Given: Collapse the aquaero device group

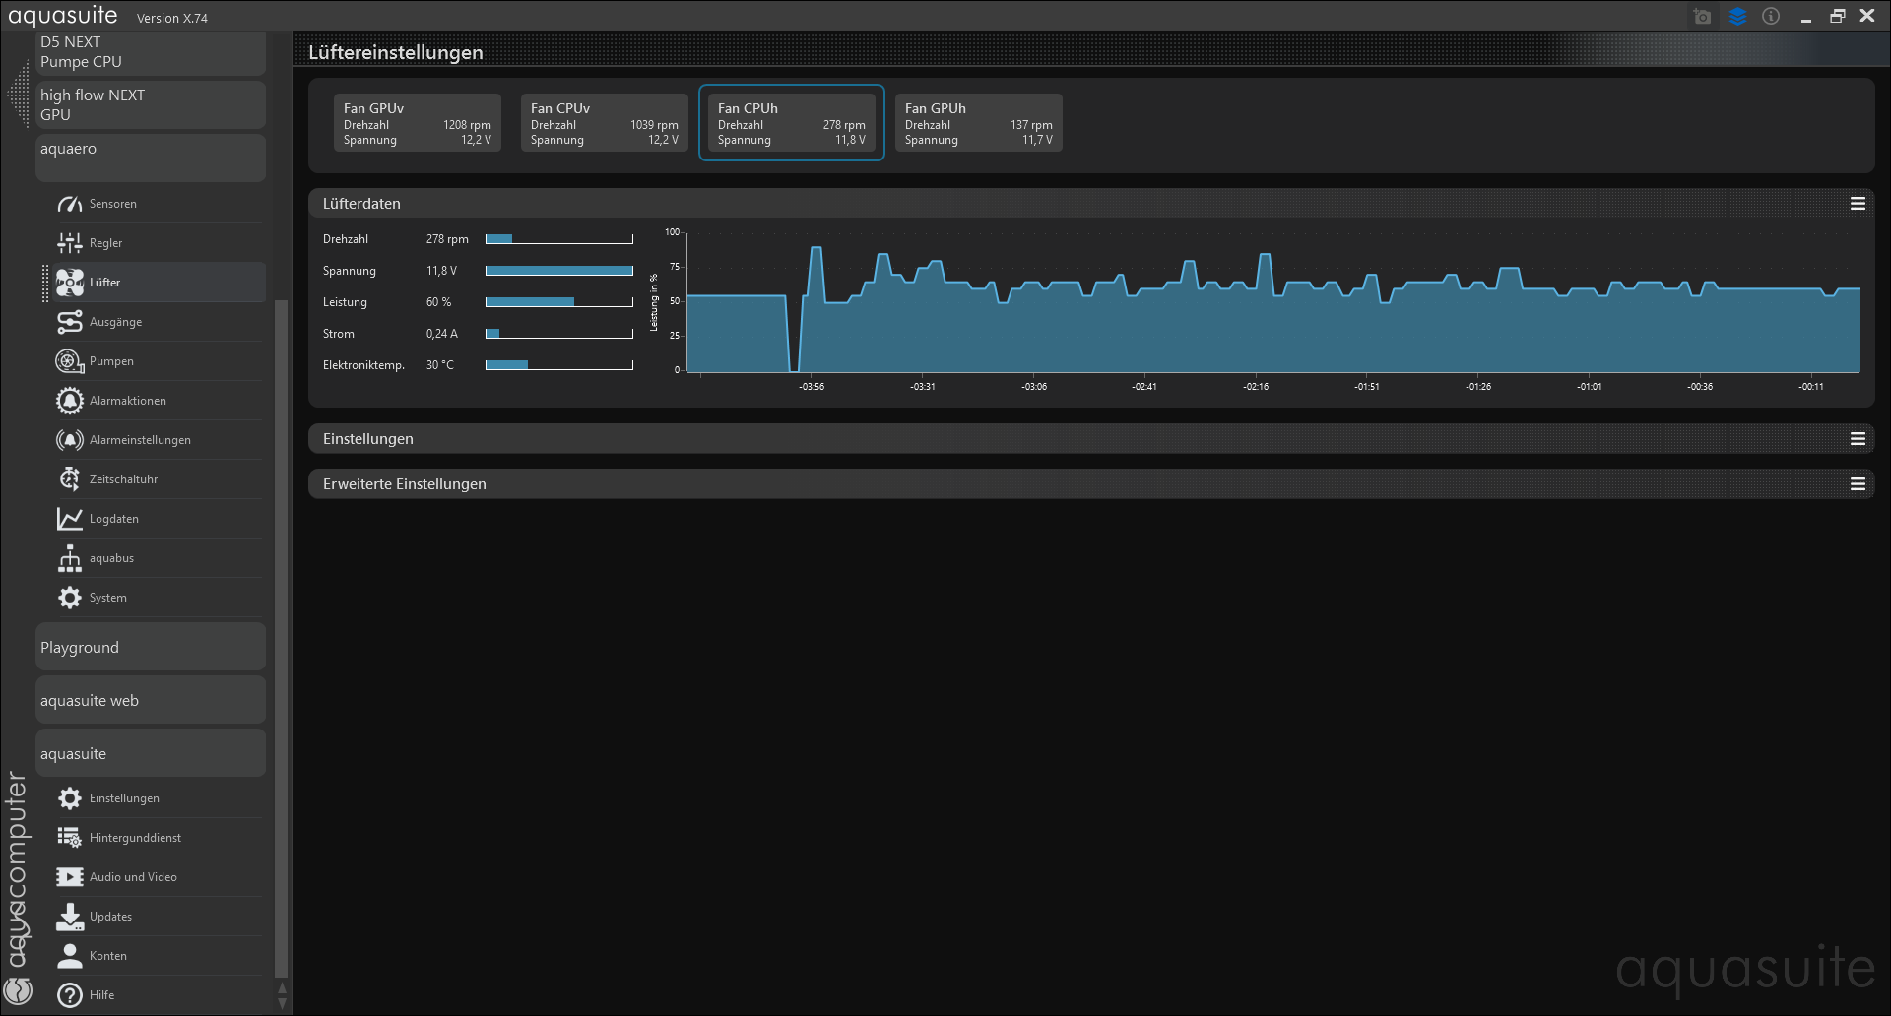Looking at the screenshot, I should [150, 158].
